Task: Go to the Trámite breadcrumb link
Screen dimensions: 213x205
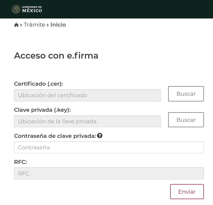Action: click(35, 25)
